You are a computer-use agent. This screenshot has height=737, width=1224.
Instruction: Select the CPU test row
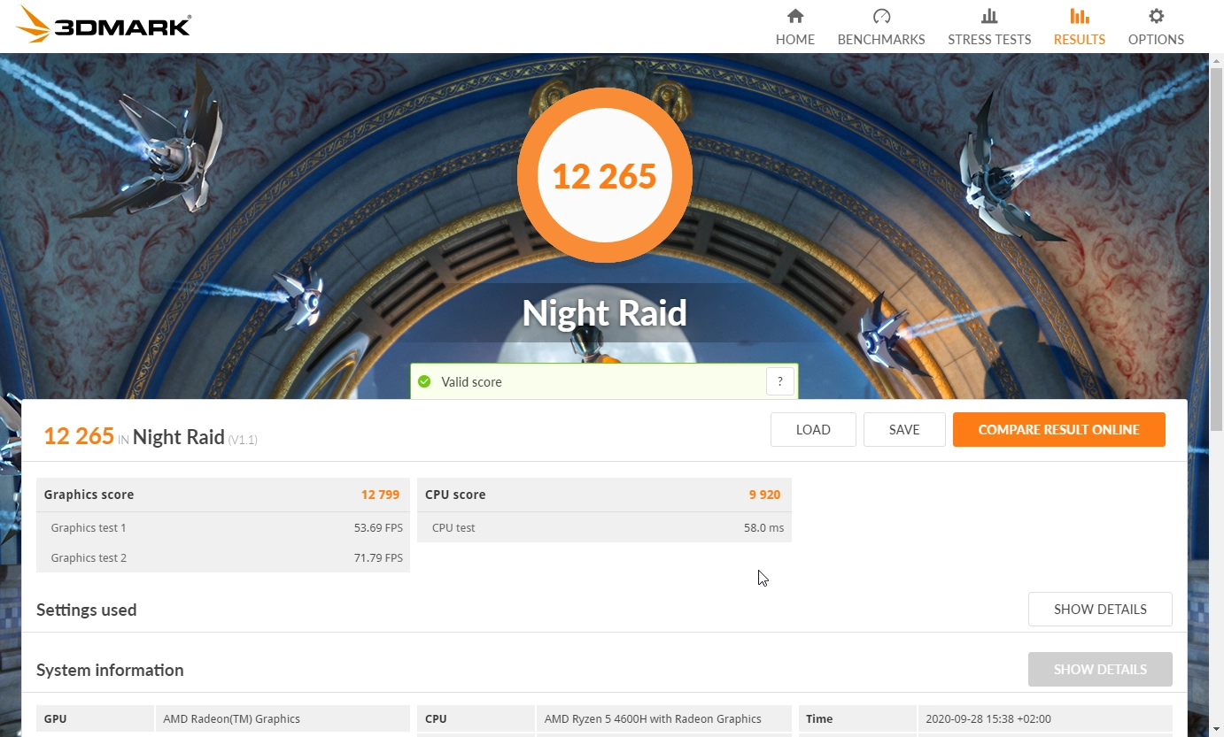[604, 527]
